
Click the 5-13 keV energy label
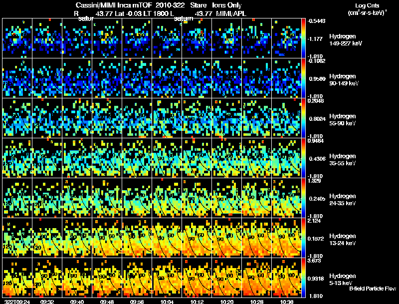point(341,284)
